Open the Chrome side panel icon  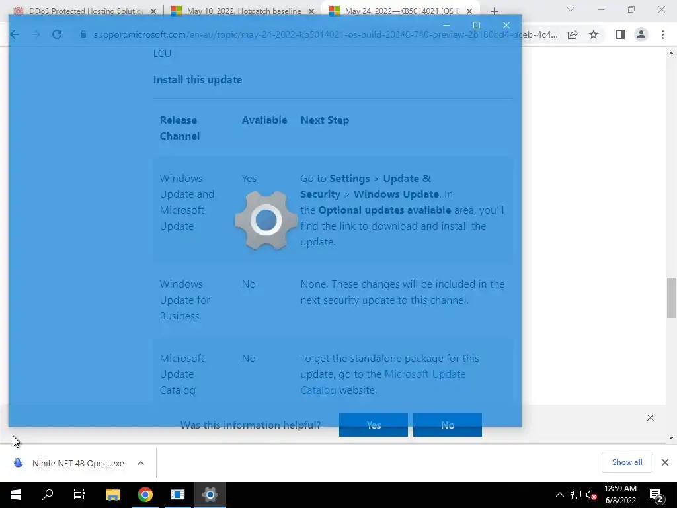click(x=620, y=34)
